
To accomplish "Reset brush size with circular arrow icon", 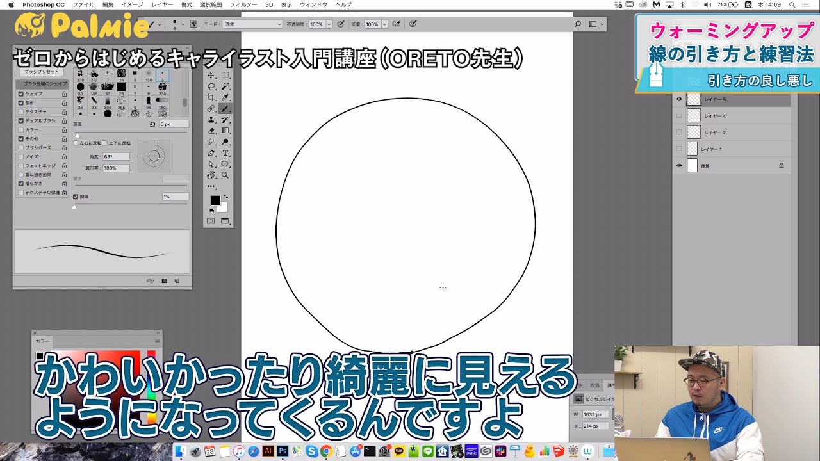I will coord(152,124).
